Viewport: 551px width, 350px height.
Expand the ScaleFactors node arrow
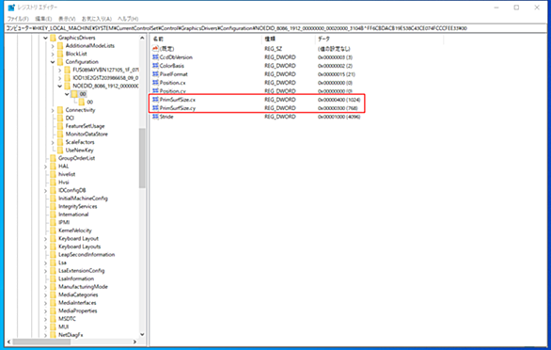click(53, 142)
